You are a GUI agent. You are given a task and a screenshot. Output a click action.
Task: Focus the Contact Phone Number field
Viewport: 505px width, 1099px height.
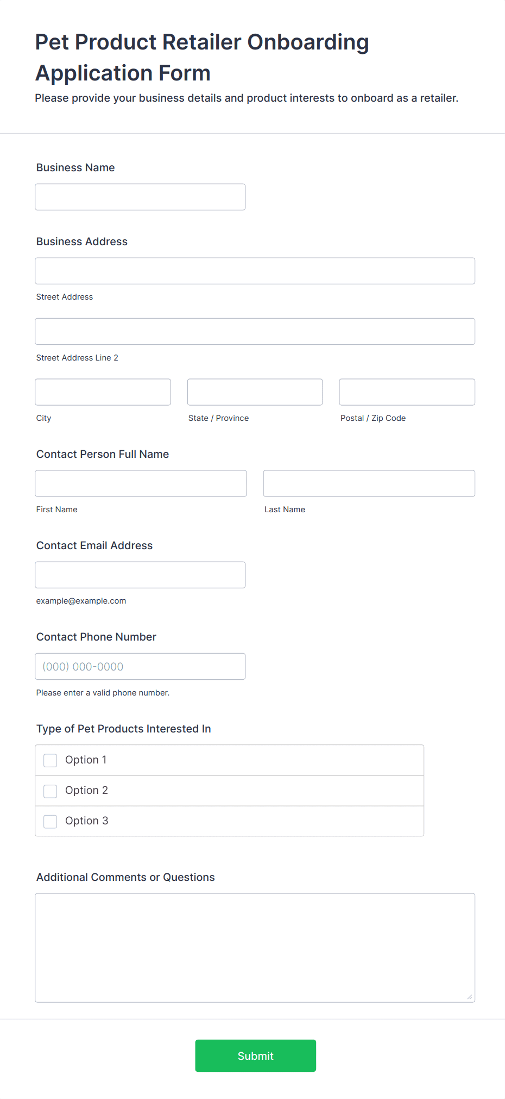click(x=140, y=666)
